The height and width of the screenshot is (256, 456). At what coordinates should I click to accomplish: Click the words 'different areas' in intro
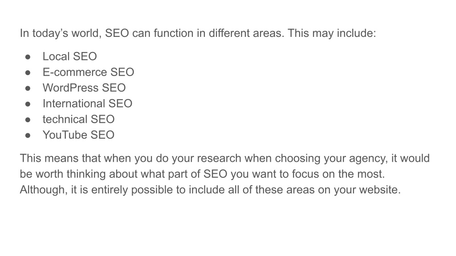click(x=246, y=33)
